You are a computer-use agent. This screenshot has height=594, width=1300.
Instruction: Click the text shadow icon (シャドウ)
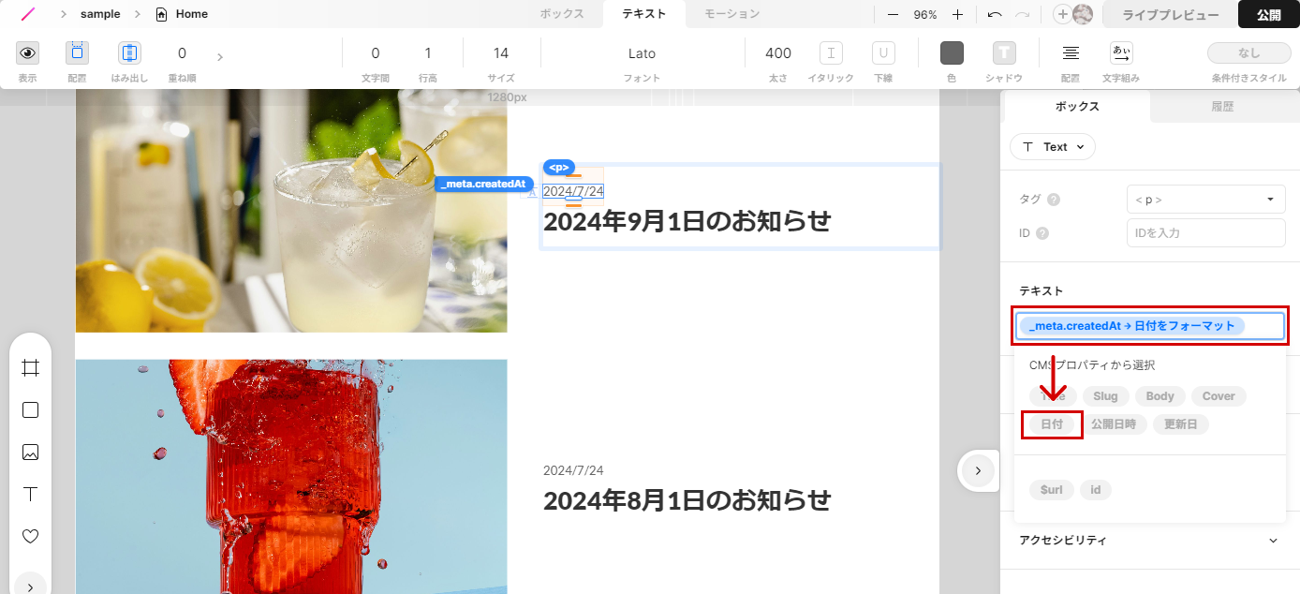tap(1004, 53)
